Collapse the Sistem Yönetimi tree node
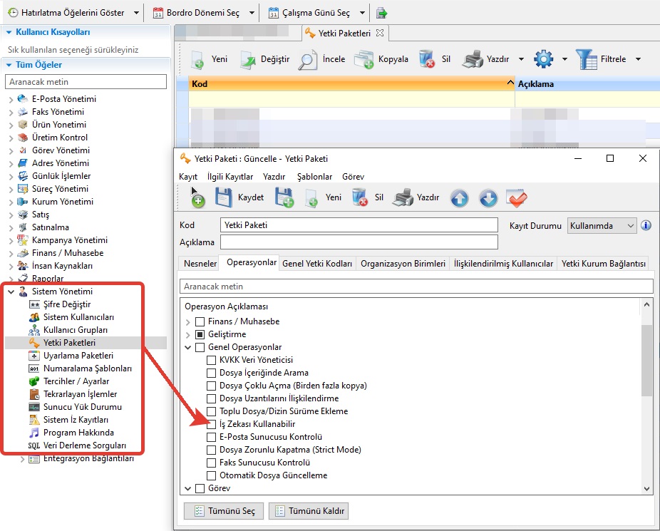The image size is (660, 531). [x=11, y=292]
